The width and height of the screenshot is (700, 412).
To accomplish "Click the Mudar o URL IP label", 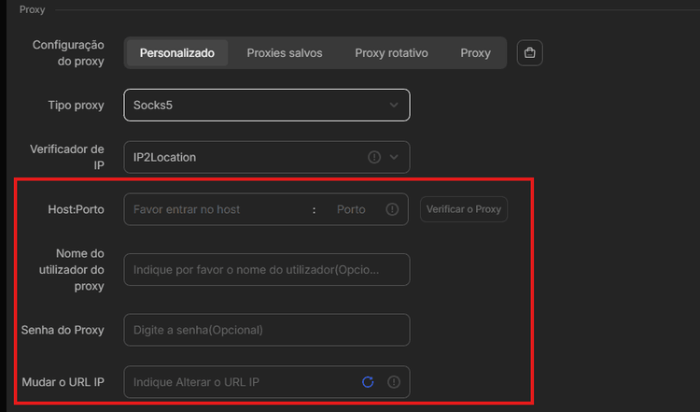I will click(x=63, y=382).
